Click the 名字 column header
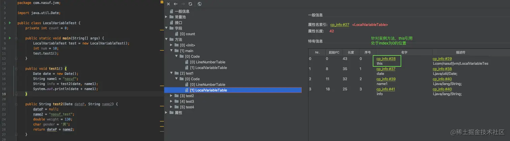Viewport: 510px width, 141px height. [x=404, y=52]
